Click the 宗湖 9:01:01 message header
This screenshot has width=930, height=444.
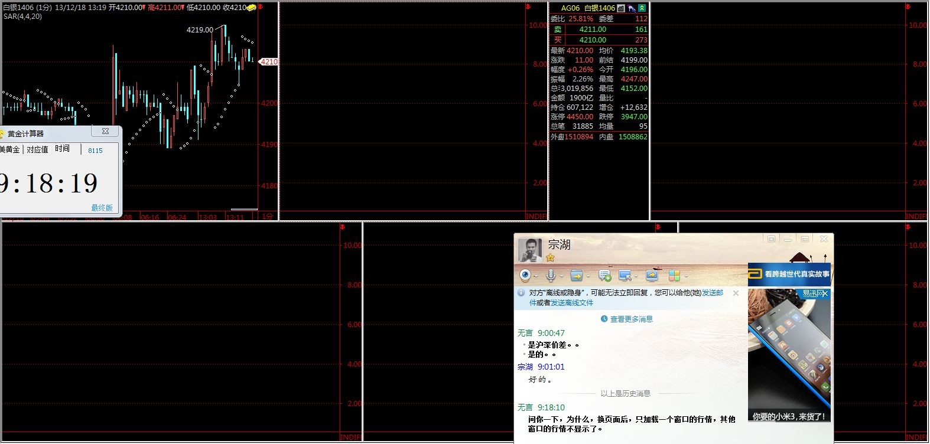pos(541,367)
